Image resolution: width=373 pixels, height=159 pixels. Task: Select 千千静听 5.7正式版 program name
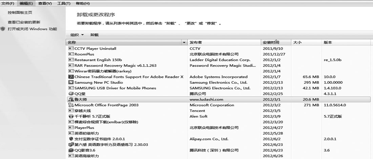point(92,116)
